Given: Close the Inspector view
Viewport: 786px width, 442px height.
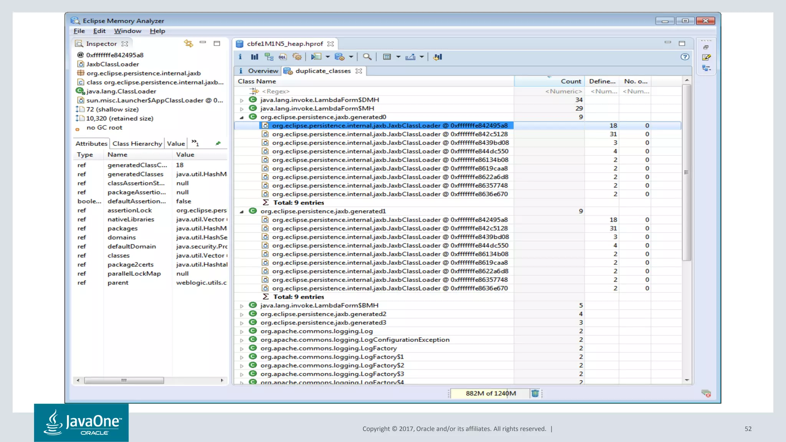Looking at the screenshot, I should tap(125, 44).
